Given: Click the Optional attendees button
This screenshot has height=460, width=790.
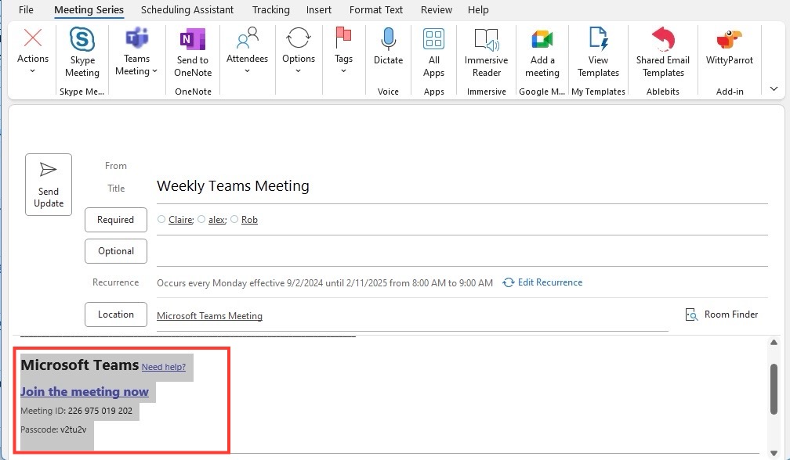Looking at the screenshot, I should (116, 251).
